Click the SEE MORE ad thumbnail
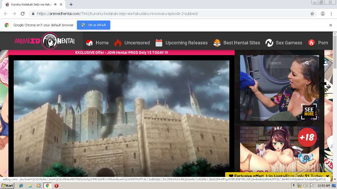Image resolution: width=337 pixels, height=189 pixels. (x=279, y=88)
